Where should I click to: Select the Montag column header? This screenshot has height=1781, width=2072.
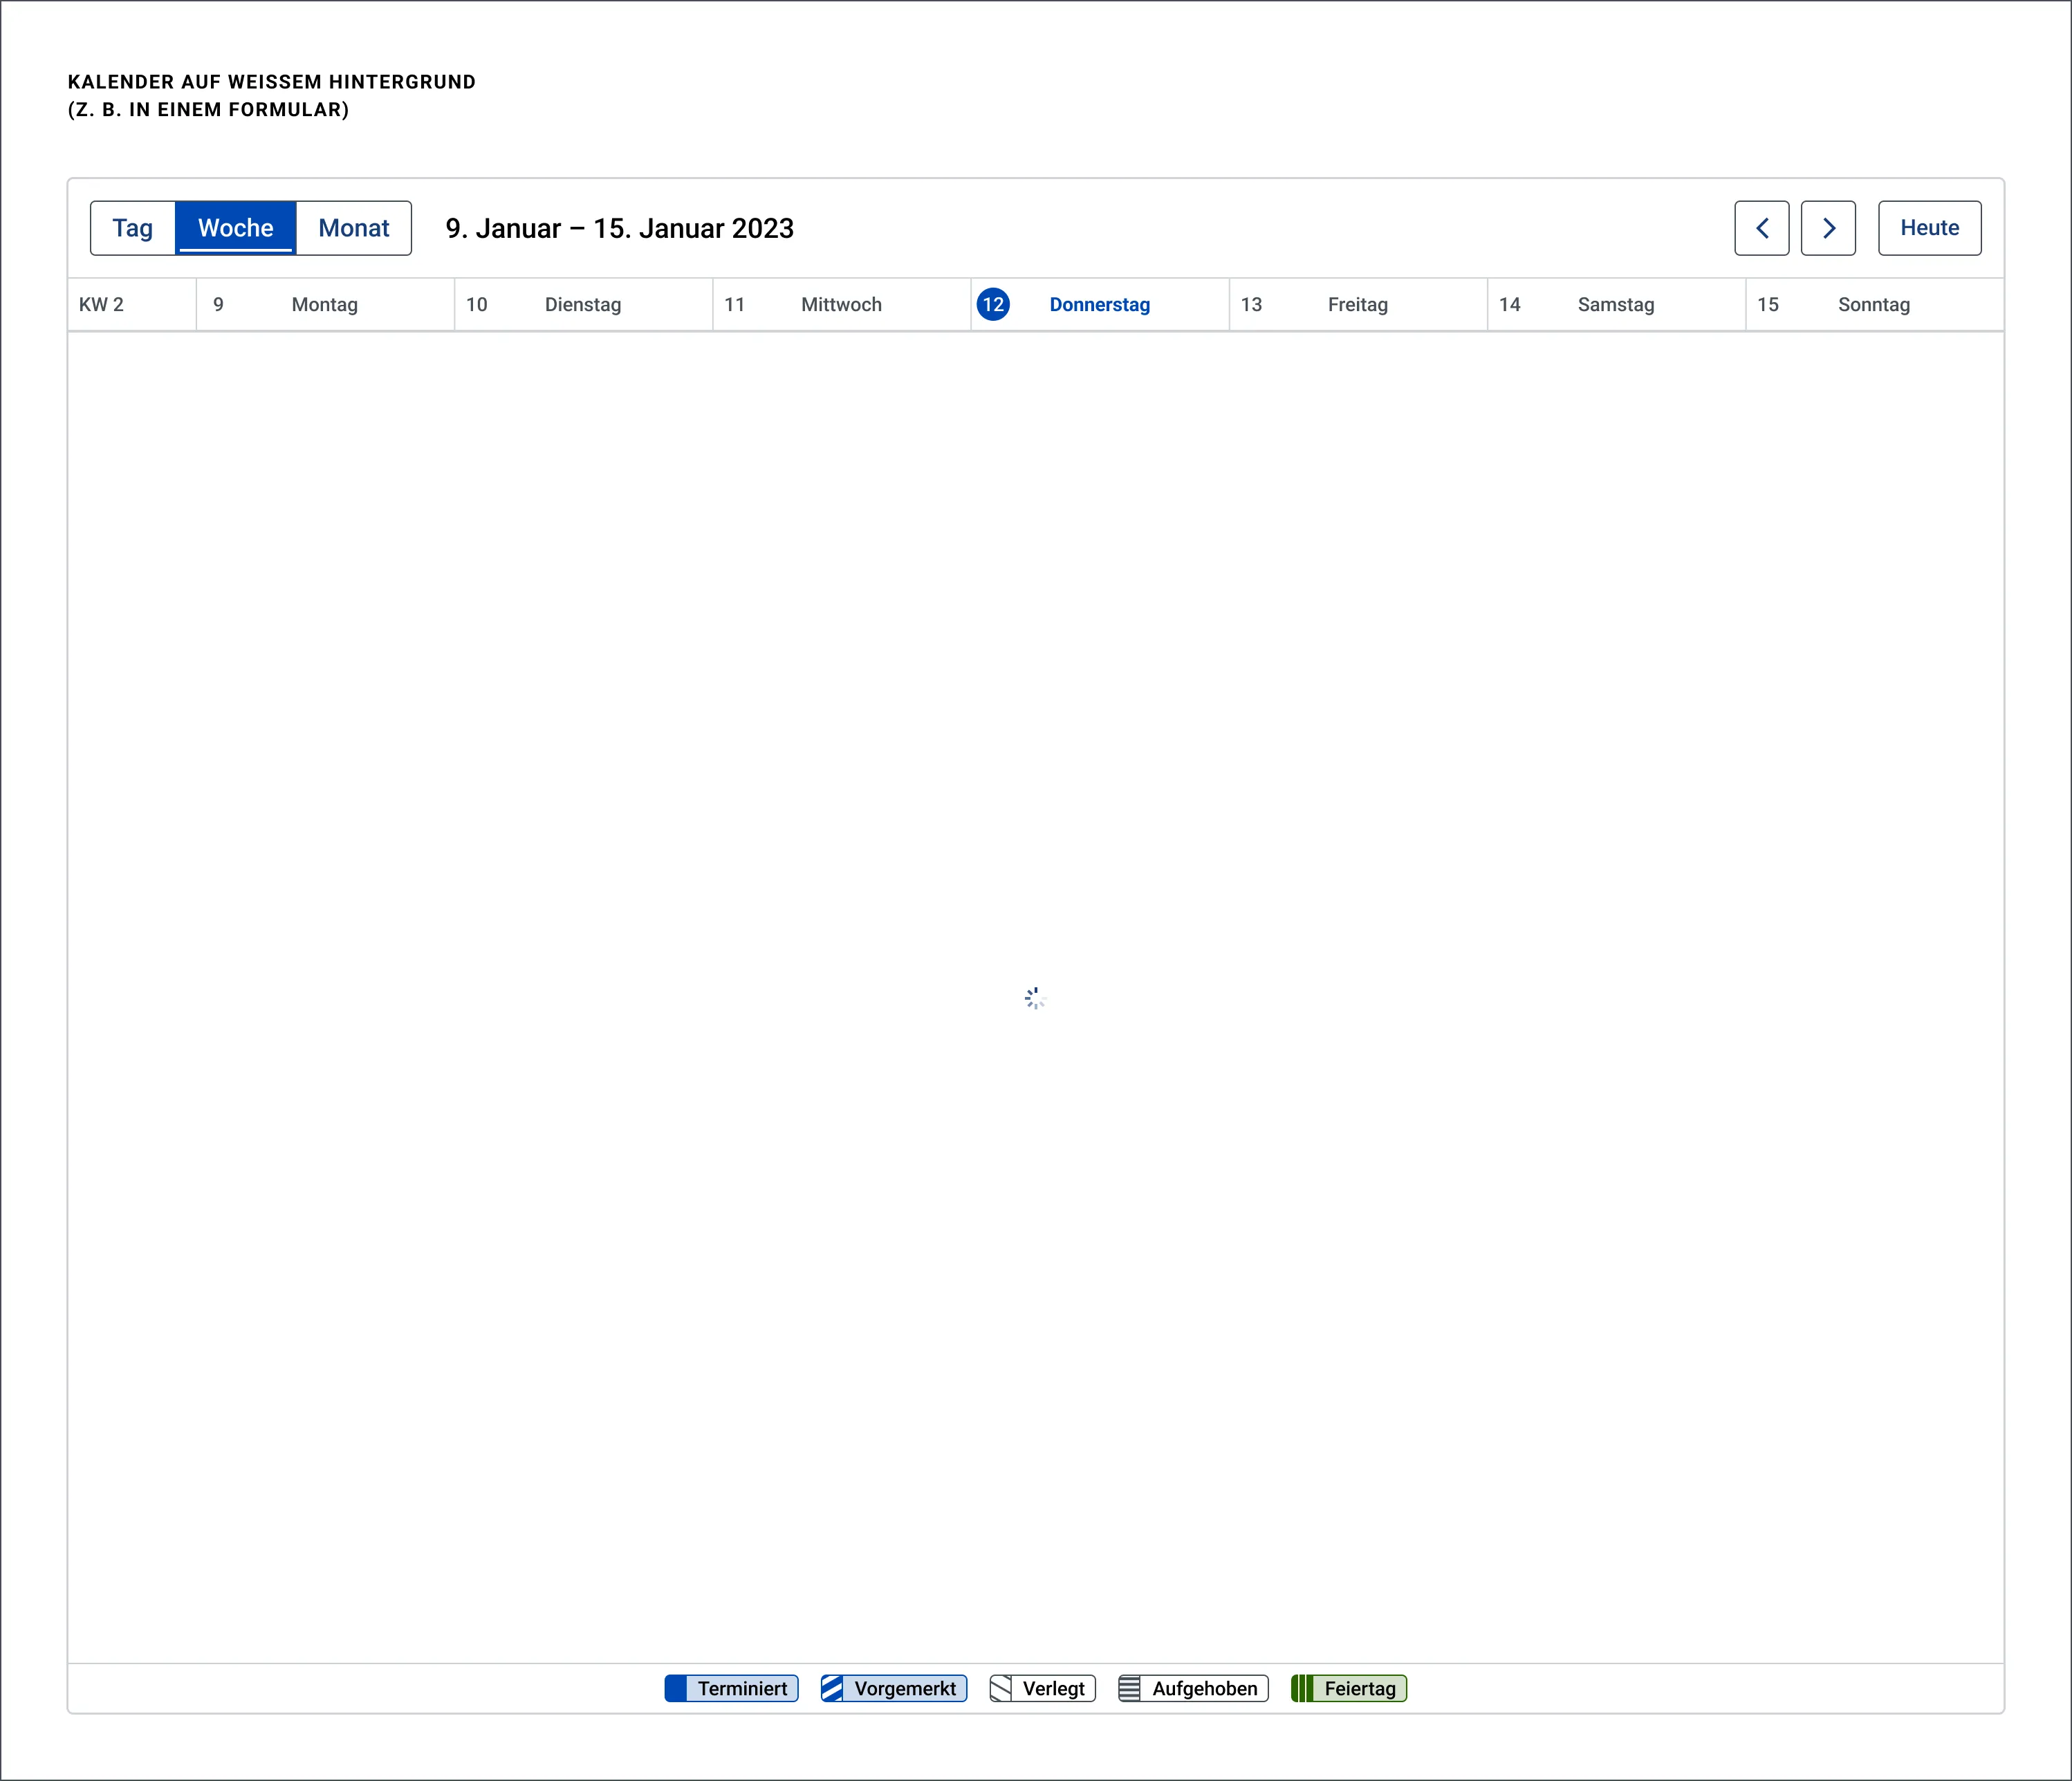pos(325,305)
